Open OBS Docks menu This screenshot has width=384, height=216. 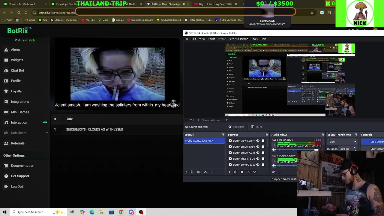(x=211, y=39)
